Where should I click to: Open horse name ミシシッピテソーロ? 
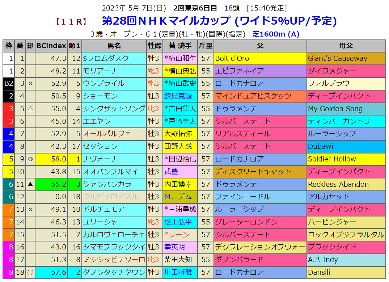(114, 260)
